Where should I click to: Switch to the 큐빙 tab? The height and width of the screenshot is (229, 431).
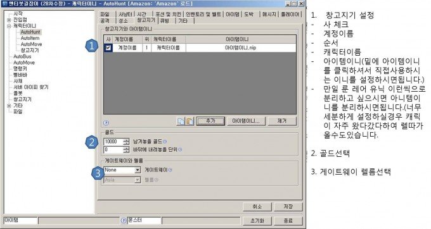(165, 21)
